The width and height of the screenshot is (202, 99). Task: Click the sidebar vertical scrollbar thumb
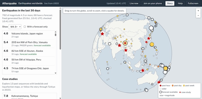(x=60, y=29)
